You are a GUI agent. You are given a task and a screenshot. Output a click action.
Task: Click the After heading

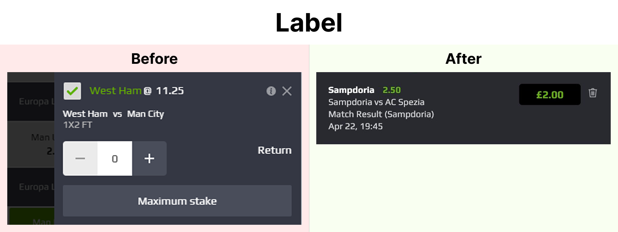pyautogui.click(x=463, y=59)
